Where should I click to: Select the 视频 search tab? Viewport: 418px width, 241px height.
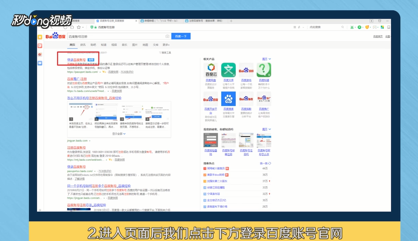[114, 45]
